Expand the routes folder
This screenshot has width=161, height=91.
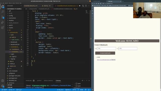[11, 28]
